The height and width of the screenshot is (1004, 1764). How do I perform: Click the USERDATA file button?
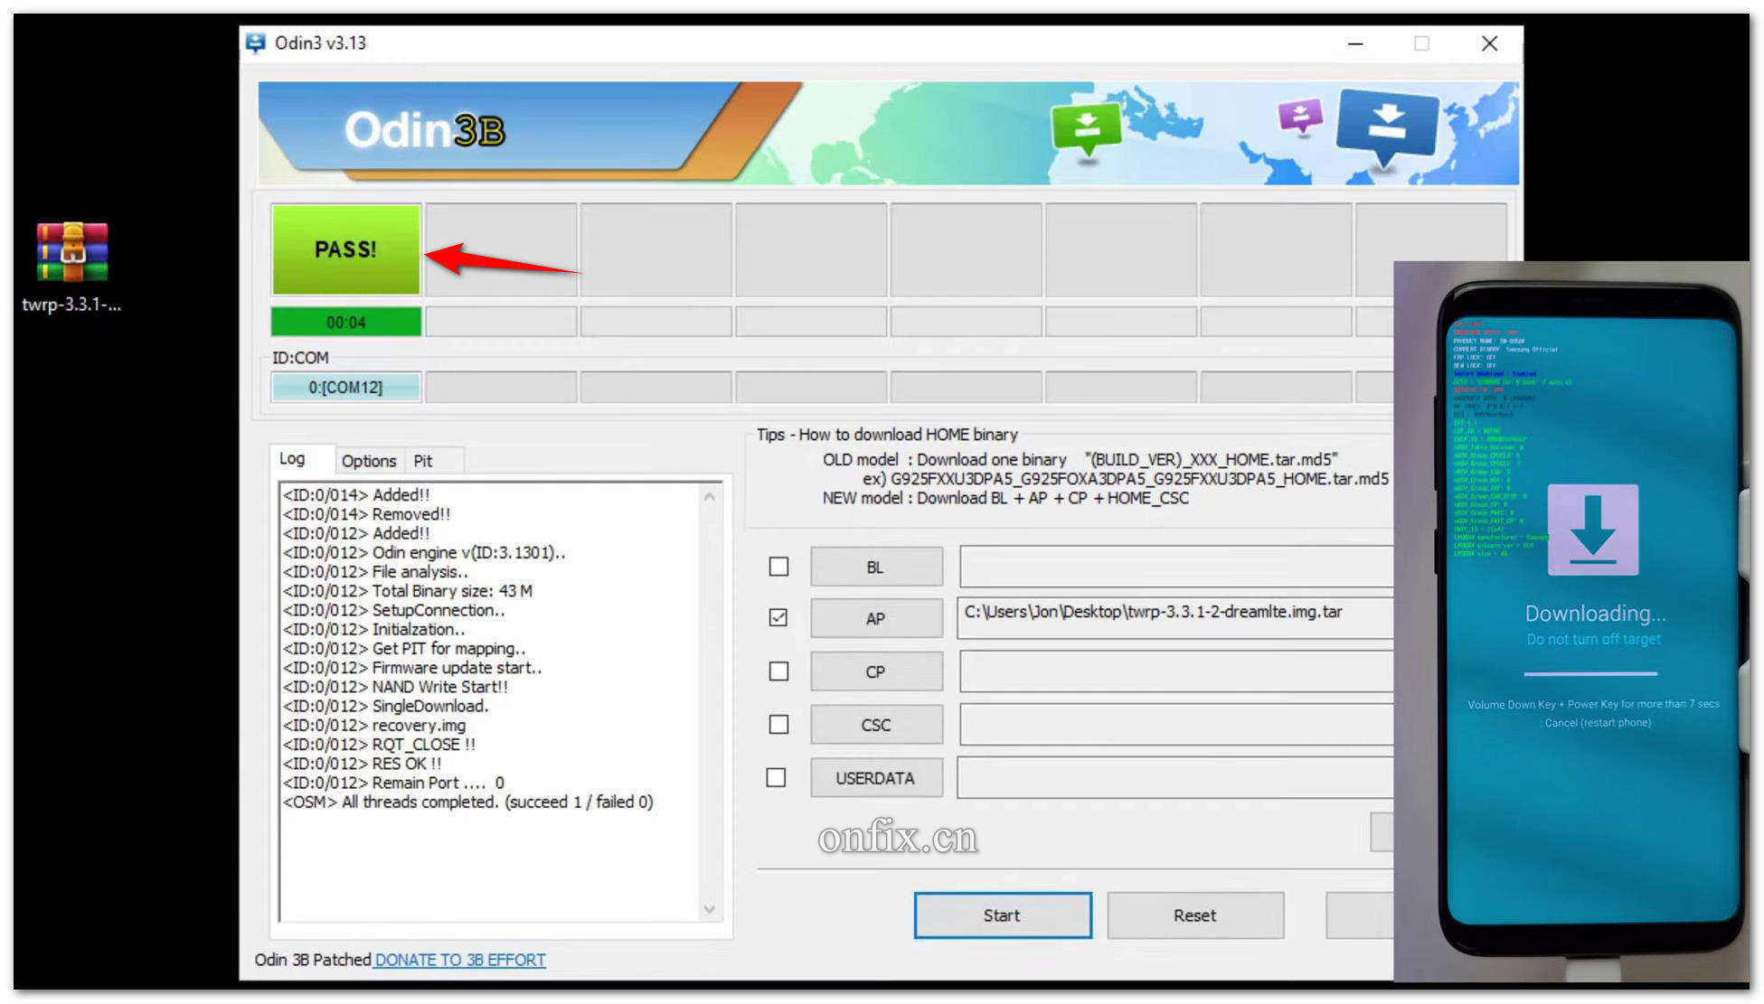click(x=876, y=777)
